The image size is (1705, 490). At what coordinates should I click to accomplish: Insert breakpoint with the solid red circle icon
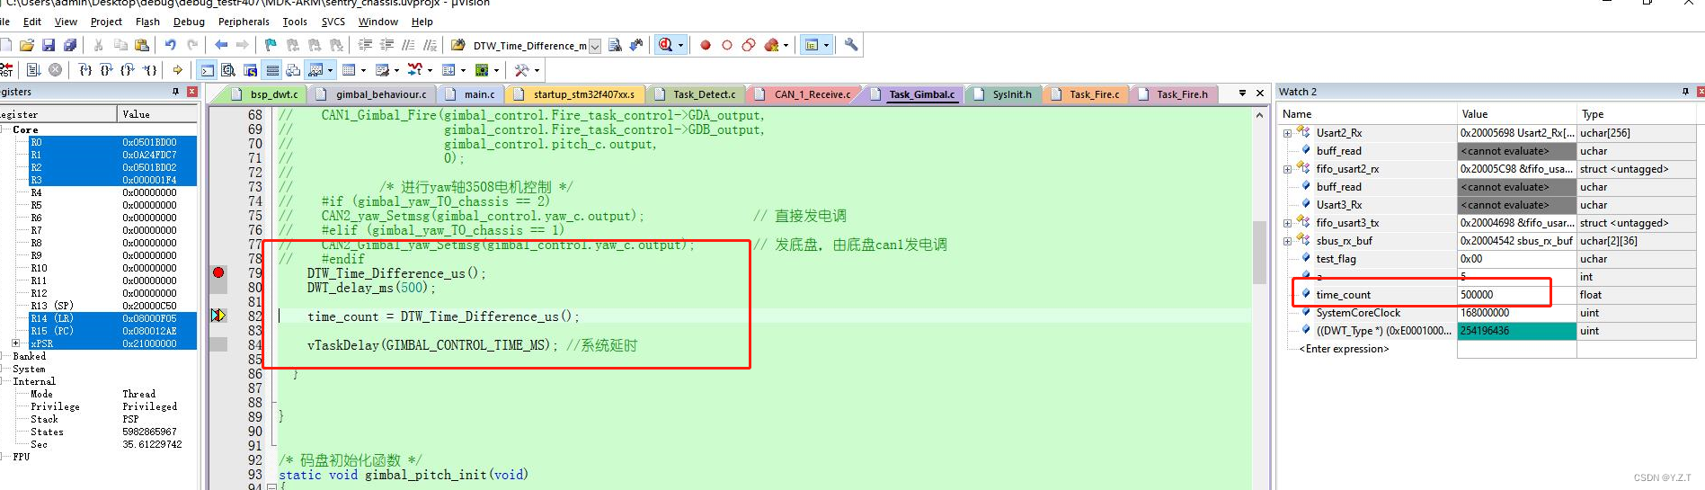(706, 45)
